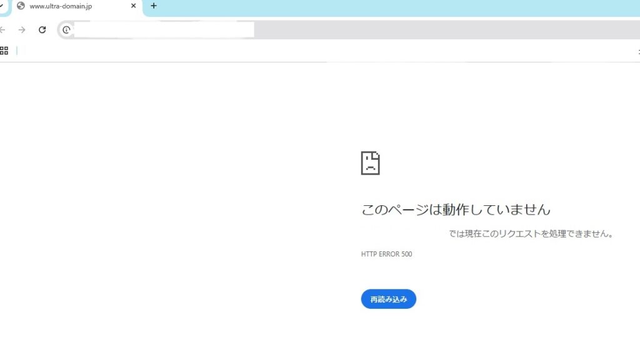Click empty space in the bookmarks bar

[x=312, y=51]
